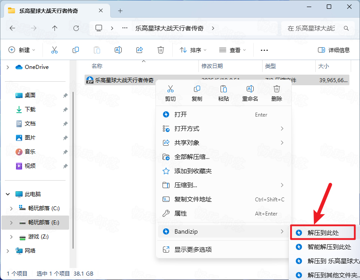Open the 排序 sort dropdown
Image resolution: width=360 pixels, height=280 pixels.
193,50
